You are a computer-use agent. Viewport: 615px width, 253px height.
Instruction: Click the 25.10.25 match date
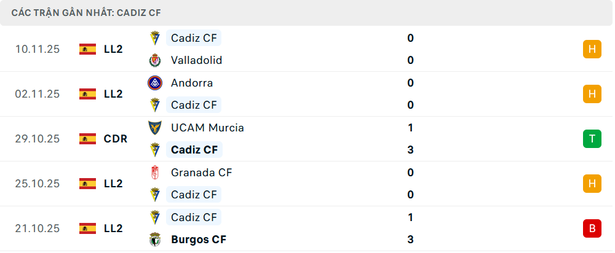pyautogui.click(x=38, y=184)
